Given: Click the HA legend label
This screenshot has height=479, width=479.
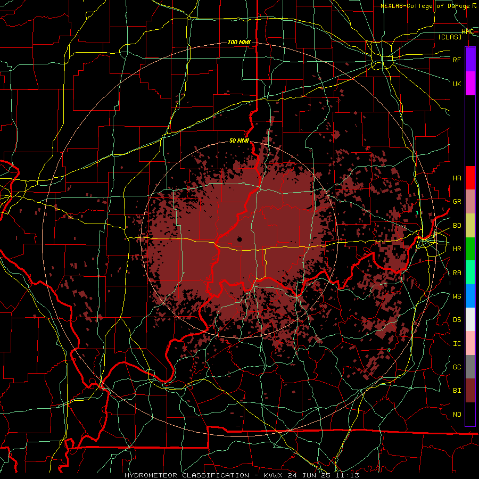Looking at the screenshot, I should pyautogui.click(x=457, y=178).
